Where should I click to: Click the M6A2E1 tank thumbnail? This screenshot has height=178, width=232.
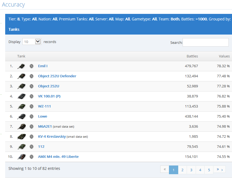click(21, 127)
